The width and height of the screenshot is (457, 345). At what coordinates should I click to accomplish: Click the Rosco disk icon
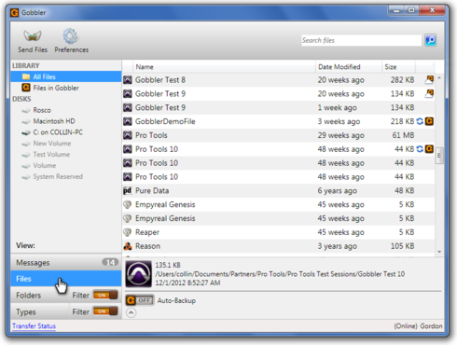coord(26,111)
